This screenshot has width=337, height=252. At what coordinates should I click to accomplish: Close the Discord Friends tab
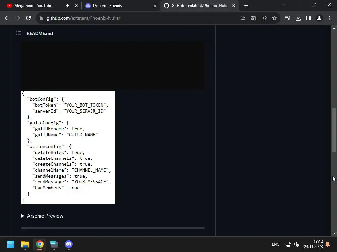(155, 6)
